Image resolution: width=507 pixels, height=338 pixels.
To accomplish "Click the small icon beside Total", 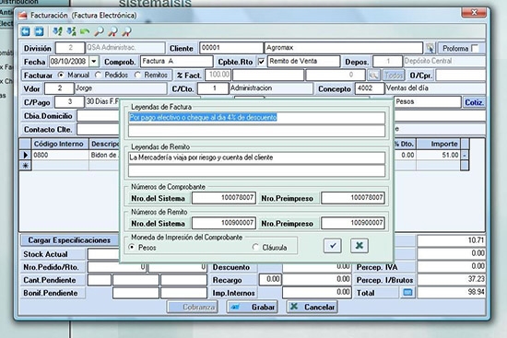I will click(x=407, y=293).
